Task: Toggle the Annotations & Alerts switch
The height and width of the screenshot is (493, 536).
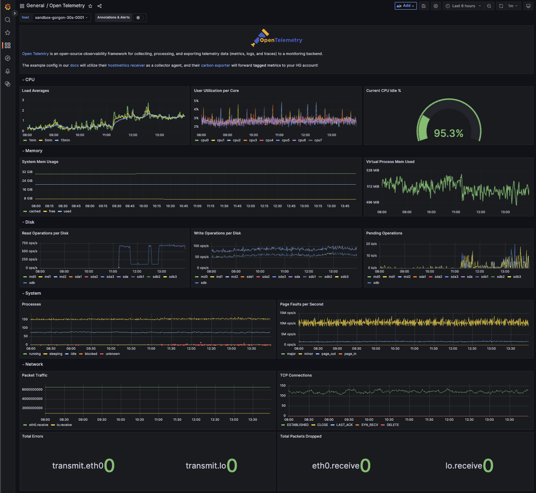Action: coord(140,18)
